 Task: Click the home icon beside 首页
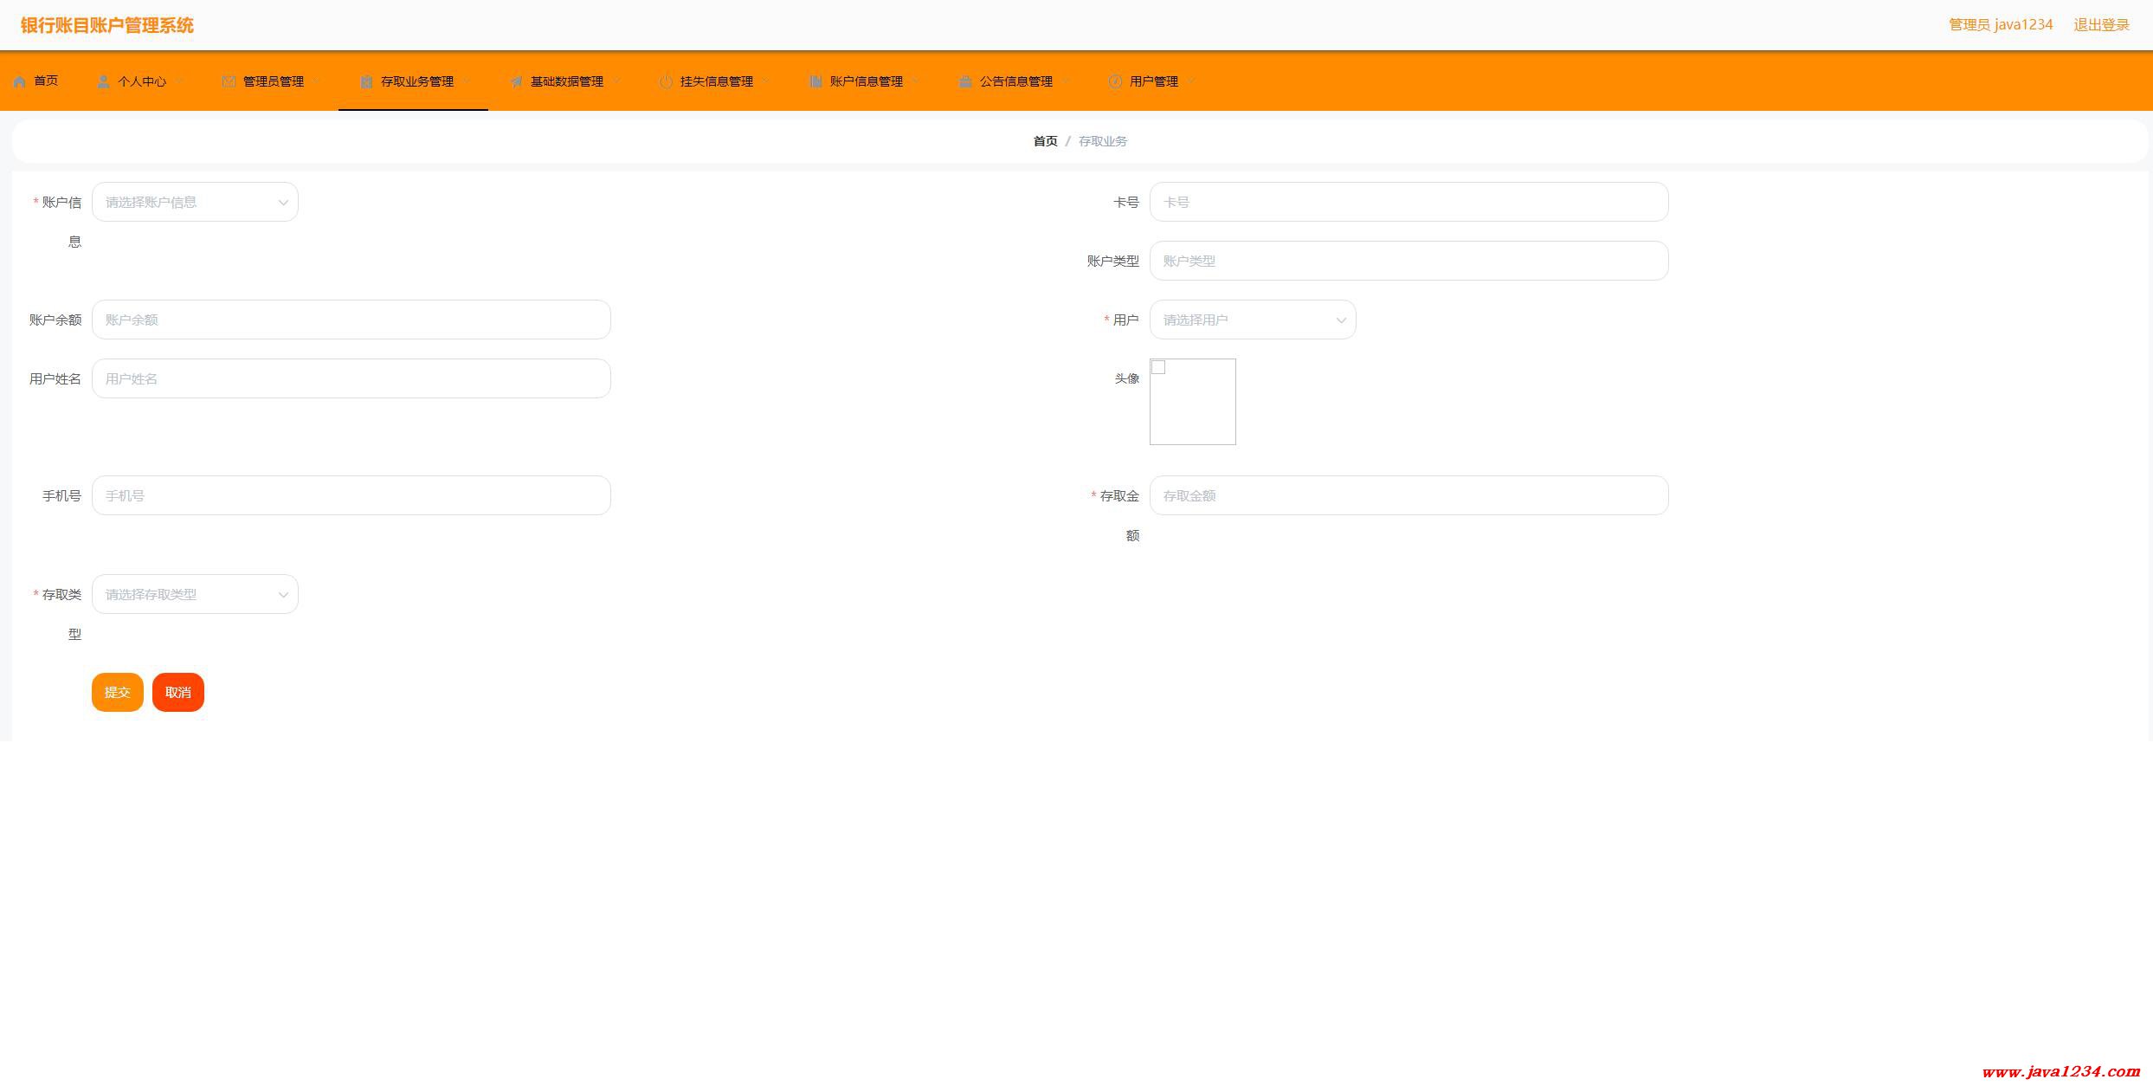19,81
